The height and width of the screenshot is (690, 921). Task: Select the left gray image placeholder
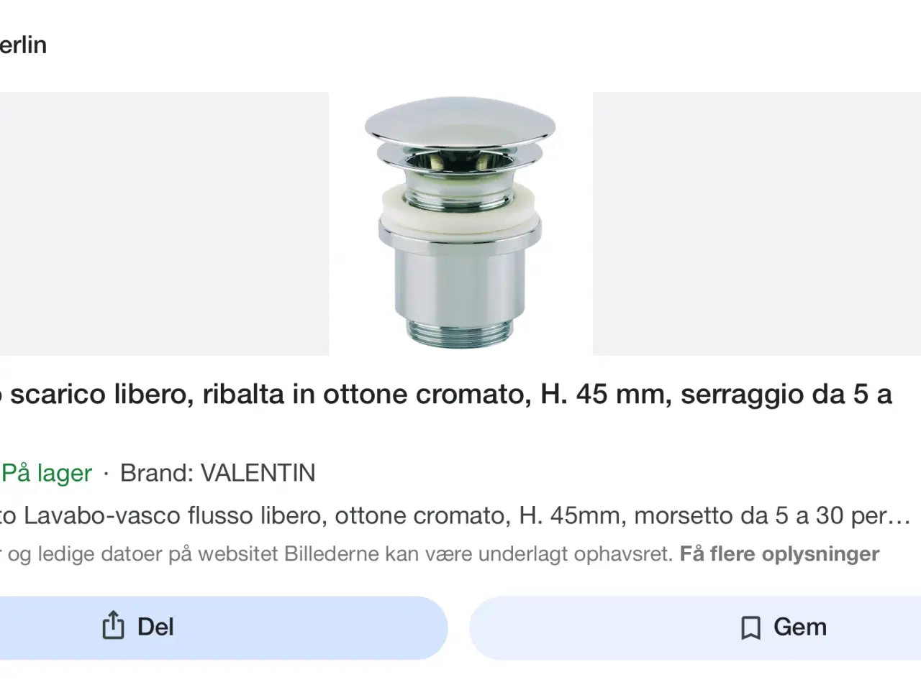pos(164,224)
